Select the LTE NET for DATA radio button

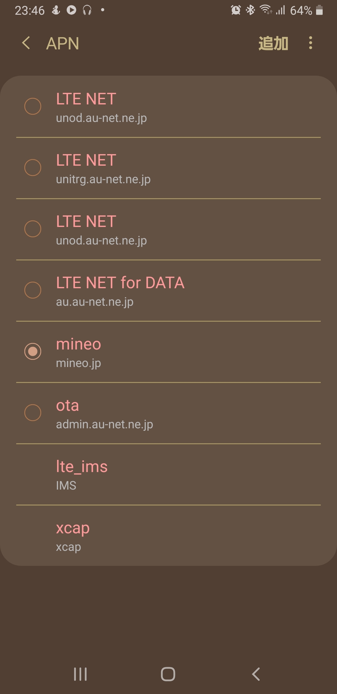tap(33, 290)
